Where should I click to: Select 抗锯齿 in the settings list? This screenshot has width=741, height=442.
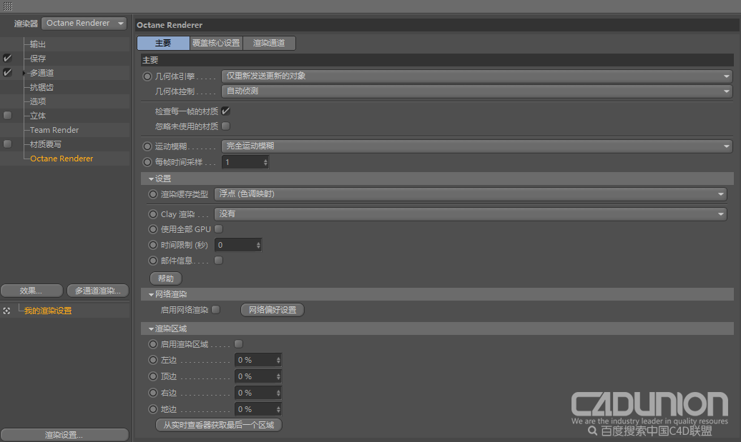point(41,87)
